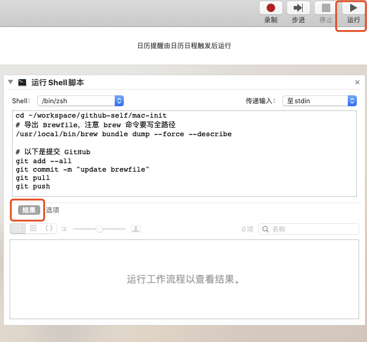This screenshot has height=342, width=367.
Task: Select the 结果 tab
Action: point(29,210)
